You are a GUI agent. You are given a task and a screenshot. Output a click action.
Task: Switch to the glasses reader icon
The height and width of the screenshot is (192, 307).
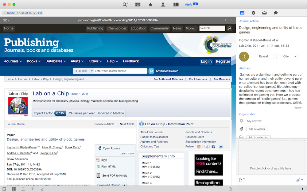point(188,5)
